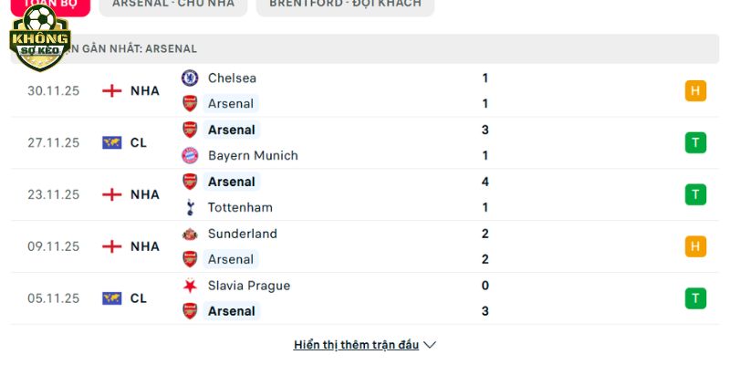This screenshot has width=730, height=365.
Task: Switch to the Arsenal - Chủ Nhà tab
Action: (173, 5)
